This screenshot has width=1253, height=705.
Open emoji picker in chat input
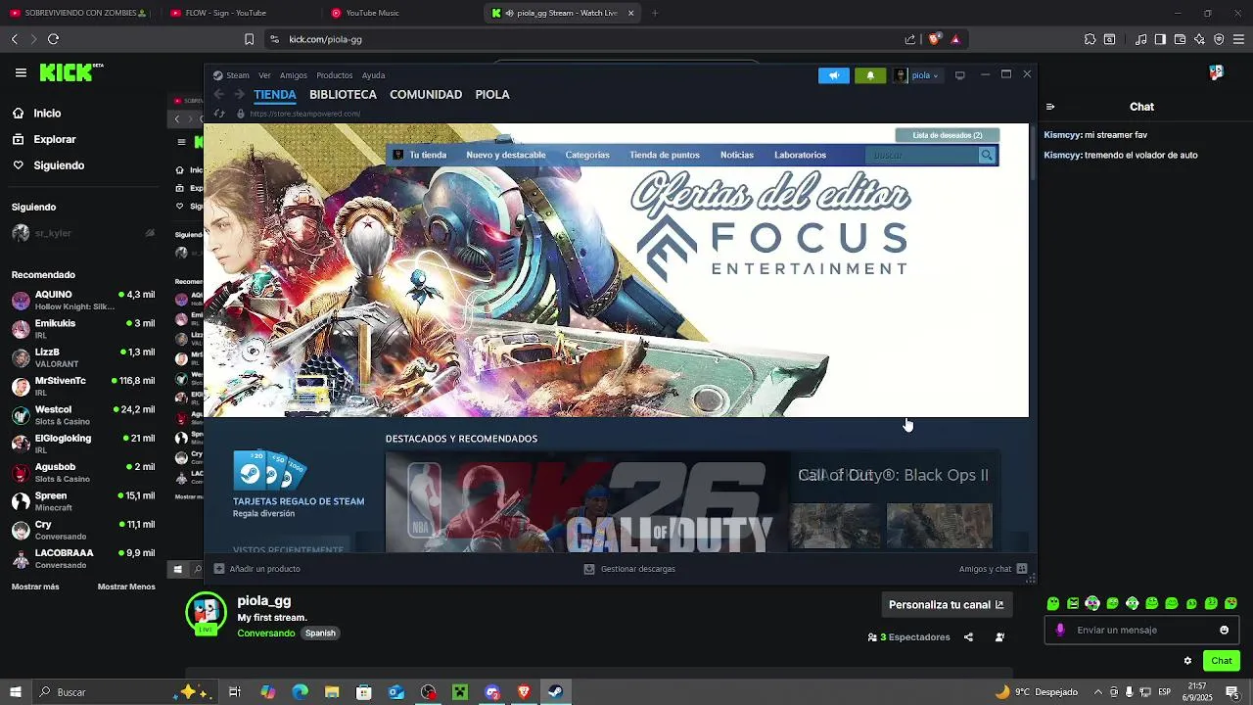pyautogui.click(x=1224, y=630)
